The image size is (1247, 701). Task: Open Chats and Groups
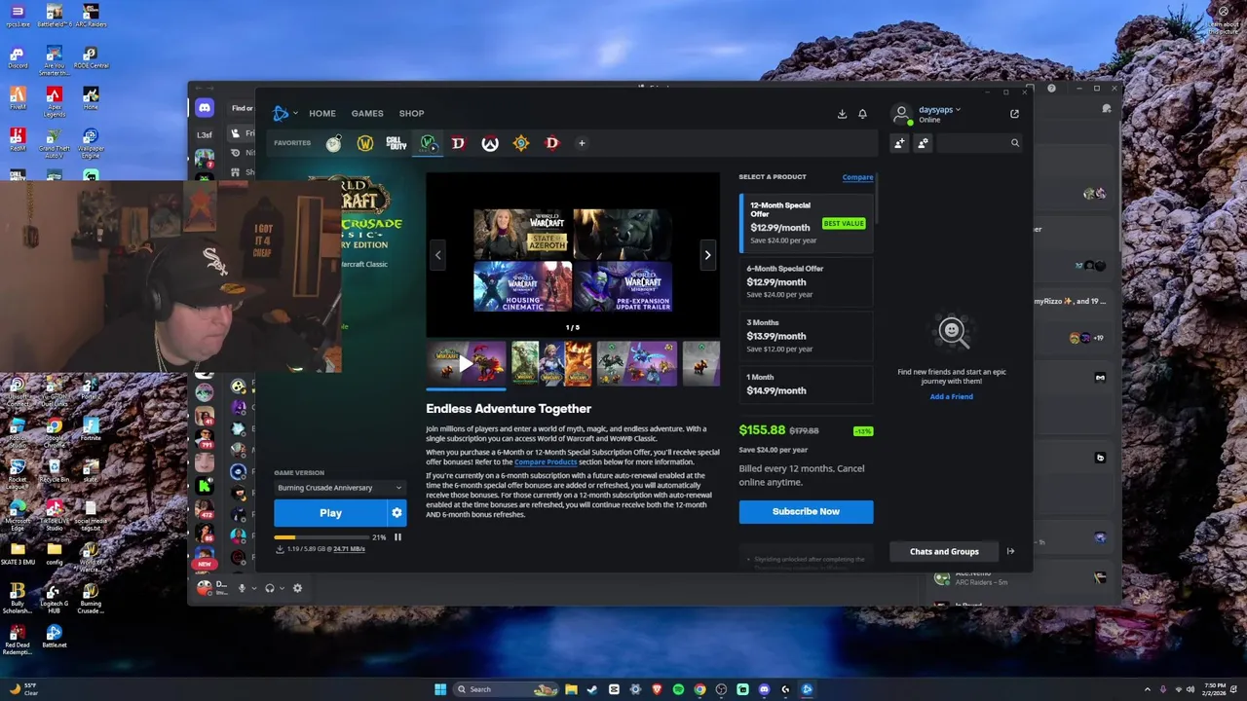point(944,552)
